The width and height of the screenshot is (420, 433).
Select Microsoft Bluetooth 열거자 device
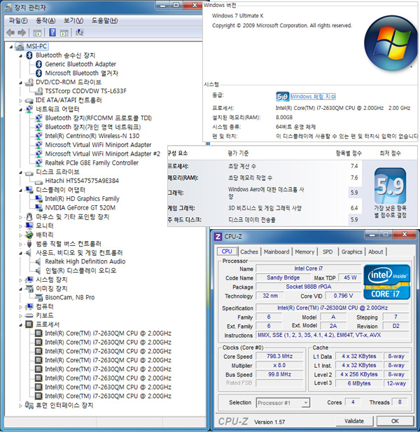[81, 73]
